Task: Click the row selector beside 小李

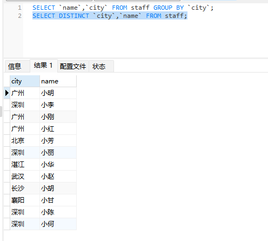Action: (7, 105)
